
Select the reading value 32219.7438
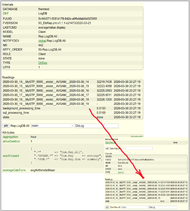pos(104,82)
